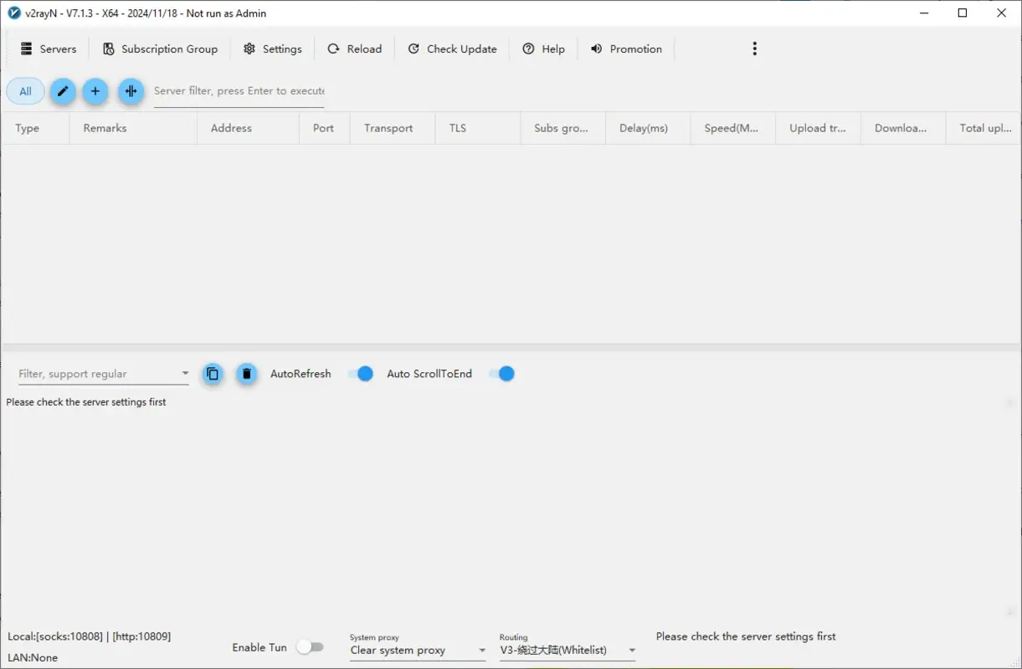Screen dimensions: 1022x669
Task: Click the server filter input field
Action: tap(238, 91)
